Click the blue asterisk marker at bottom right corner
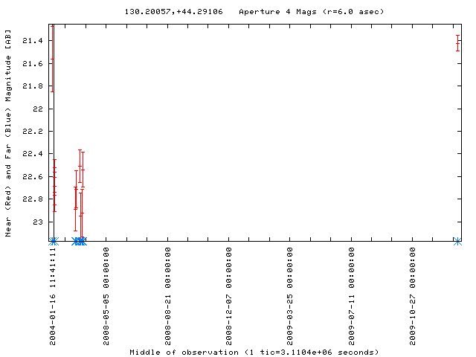The height and width of the screenshot is (357, 476). (x=457, y=242)
